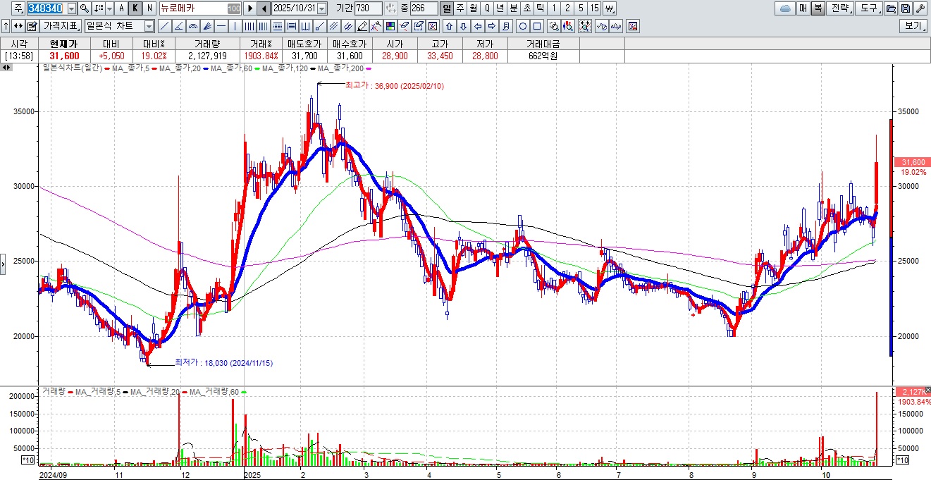
Task: Open the chart color palette icon
Action: [x=390, y=26]
